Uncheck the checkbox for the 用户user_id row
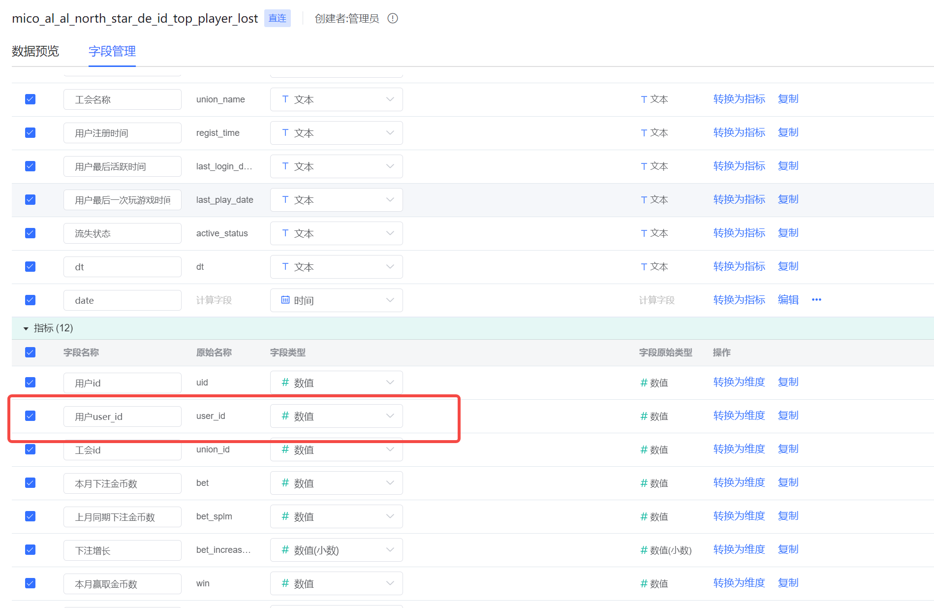 [30, 416]
